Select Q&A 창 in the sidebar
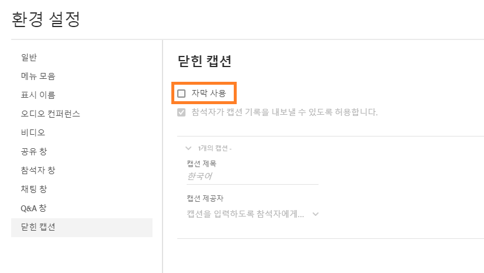Viewport: 484px width, 273px height. [x=34, y=208]
